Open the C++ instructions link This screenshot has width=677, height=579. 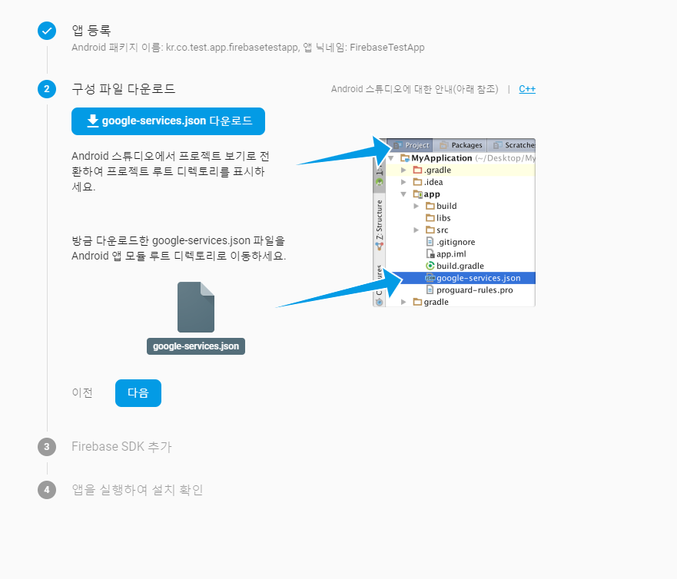pos(527,89)
